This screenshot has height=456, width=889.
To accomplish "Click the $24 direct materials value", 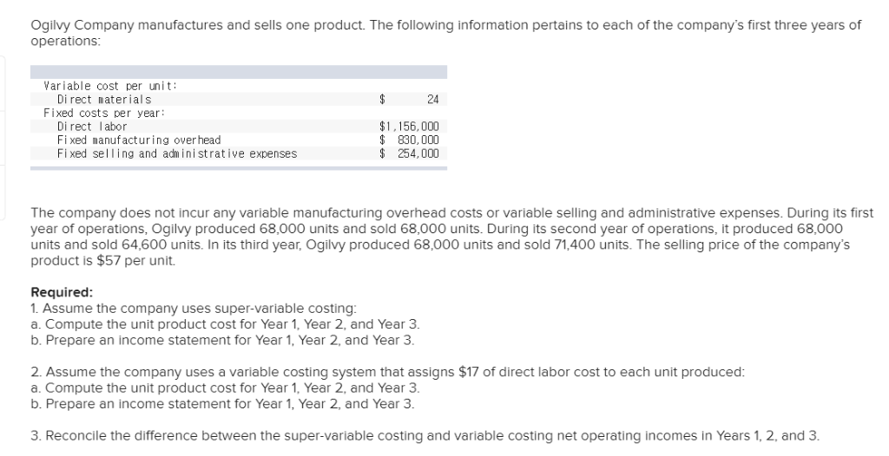I will click(409, 99).
